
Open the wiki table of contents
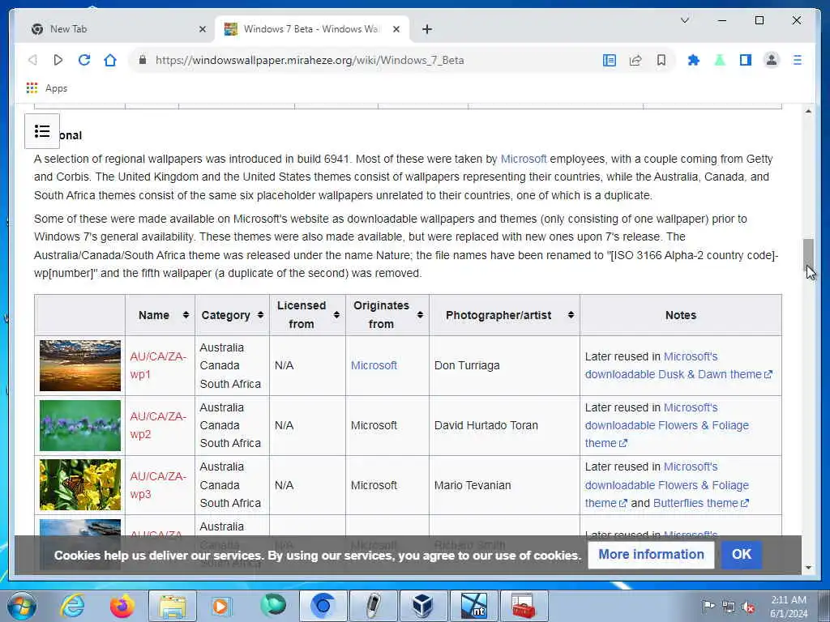coord(42,130)
